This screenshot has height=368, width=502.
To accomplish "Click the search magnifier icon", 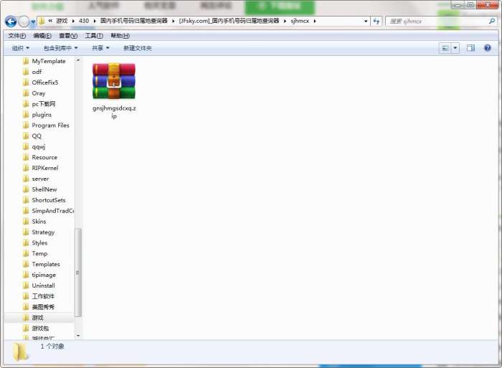I will [x=492, y=21].
